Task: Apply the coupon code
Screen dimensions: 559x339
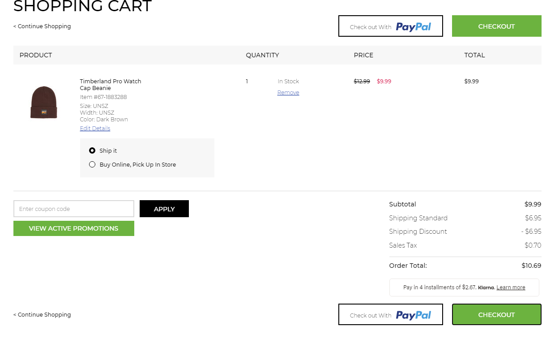Action: 164,209
